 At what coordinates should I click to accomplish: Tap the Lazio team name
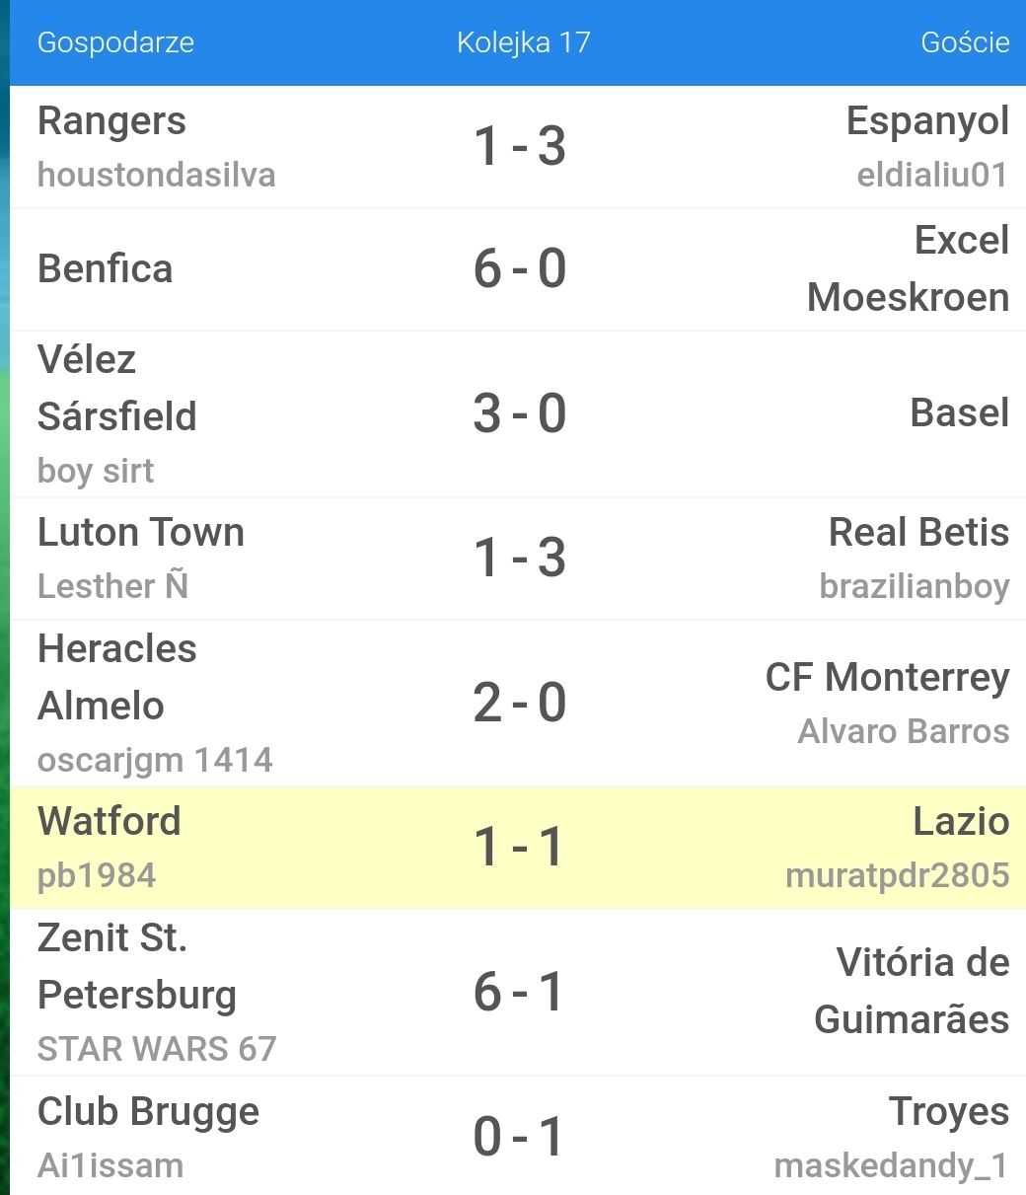point(961,821)
